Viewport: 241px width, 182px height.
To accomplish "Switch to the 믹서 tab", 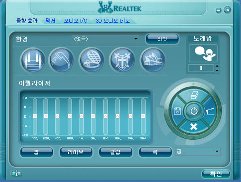I will pyautogui.click(x=50, y=21).
